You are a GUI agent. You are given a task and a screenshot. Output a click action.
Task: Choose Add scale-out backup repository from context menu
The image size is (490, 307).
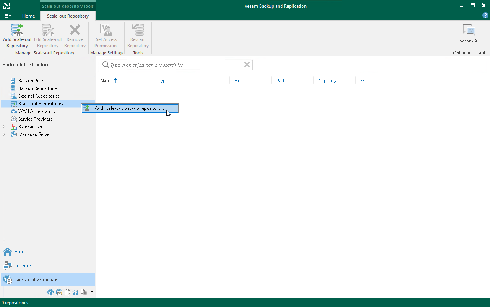[130, 108]
